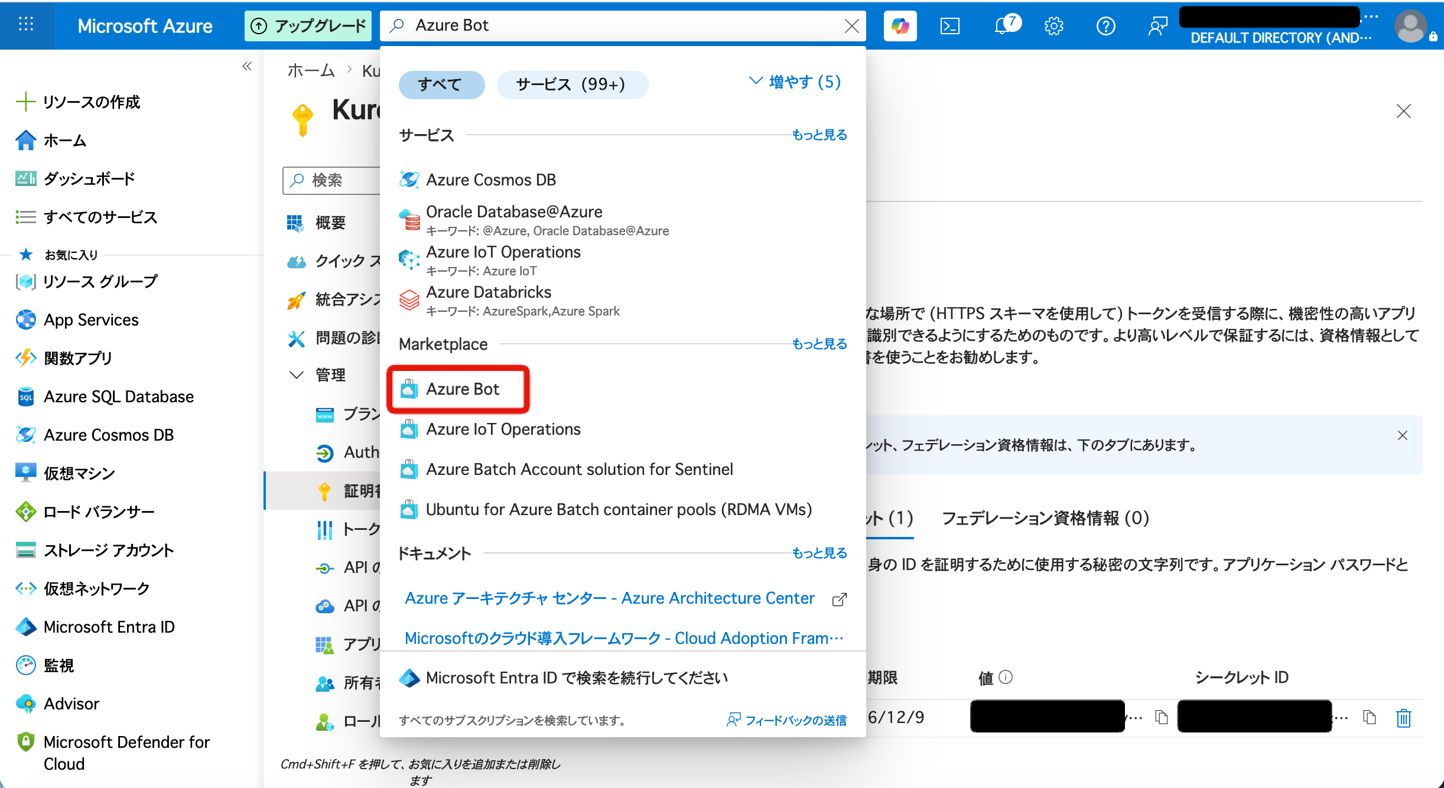Image resolution: width=1444 pixels, height=788 pixels.
Task: Select Azure IoT Operations under サービス
Action: (x=490, y=260)
